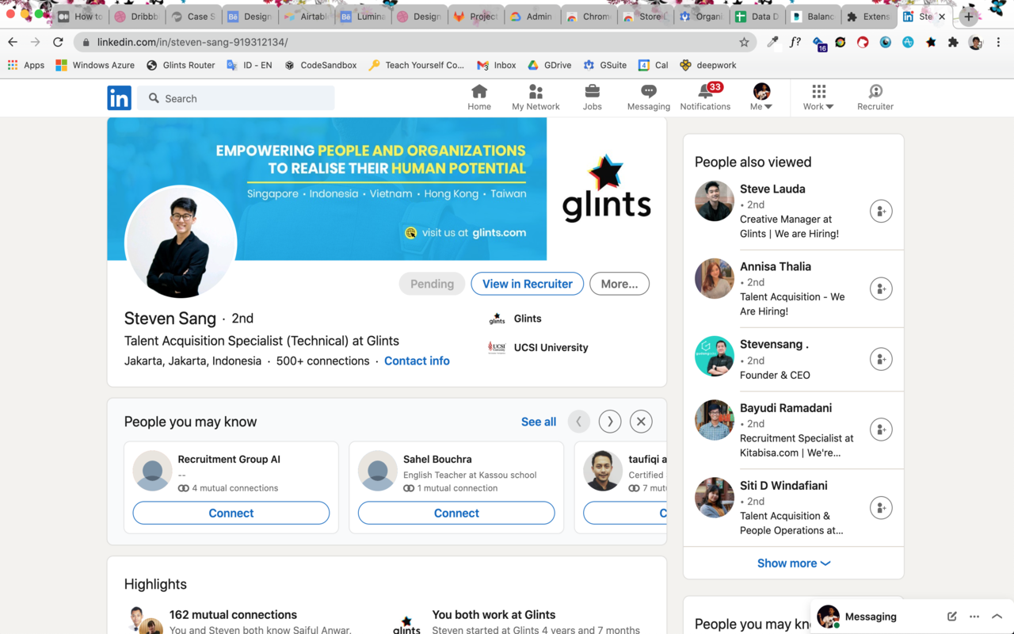
Task: Expand Show more under People also viewed
Action: click(793, 563)
